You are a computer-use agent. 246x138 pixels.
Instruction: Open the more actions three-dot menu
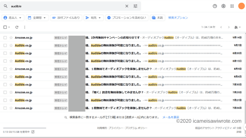click(25, 27)
